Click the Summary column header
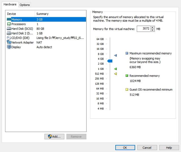Screen dimensions: 181x152 pos(61,14)
